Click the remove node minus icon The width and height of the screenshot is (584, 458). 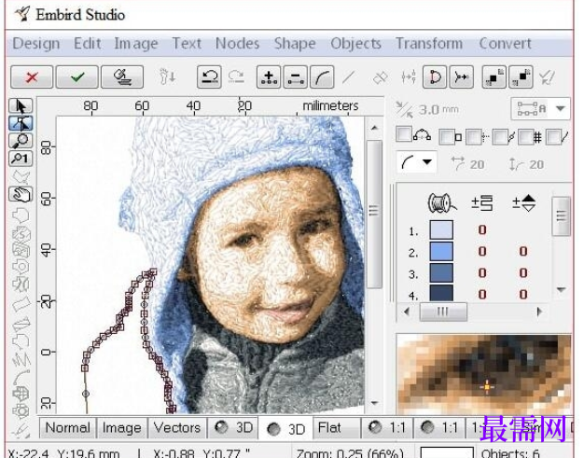coord(296,77)
